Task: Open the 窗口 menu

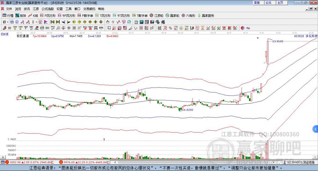Action: pyautogui.click(x=77, y=9)
